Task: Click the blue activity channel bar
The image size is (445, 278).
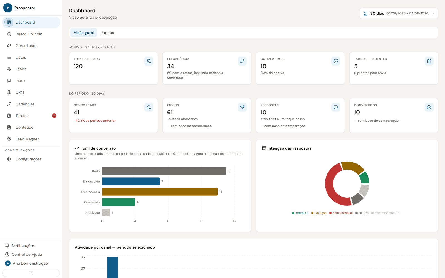Action: point(112,267)
